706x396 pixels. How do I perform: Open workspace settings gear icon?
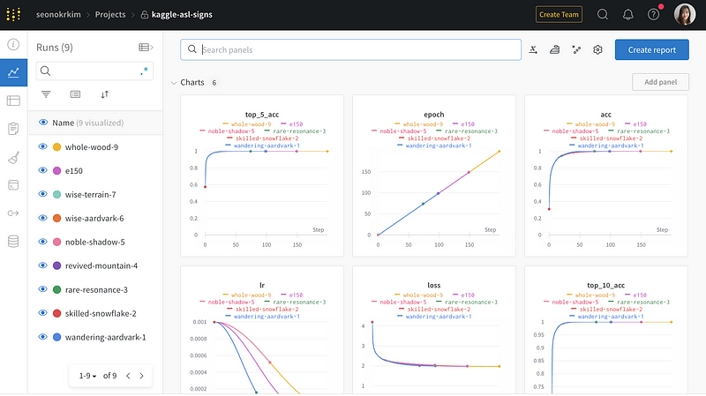tap(597, 49)
